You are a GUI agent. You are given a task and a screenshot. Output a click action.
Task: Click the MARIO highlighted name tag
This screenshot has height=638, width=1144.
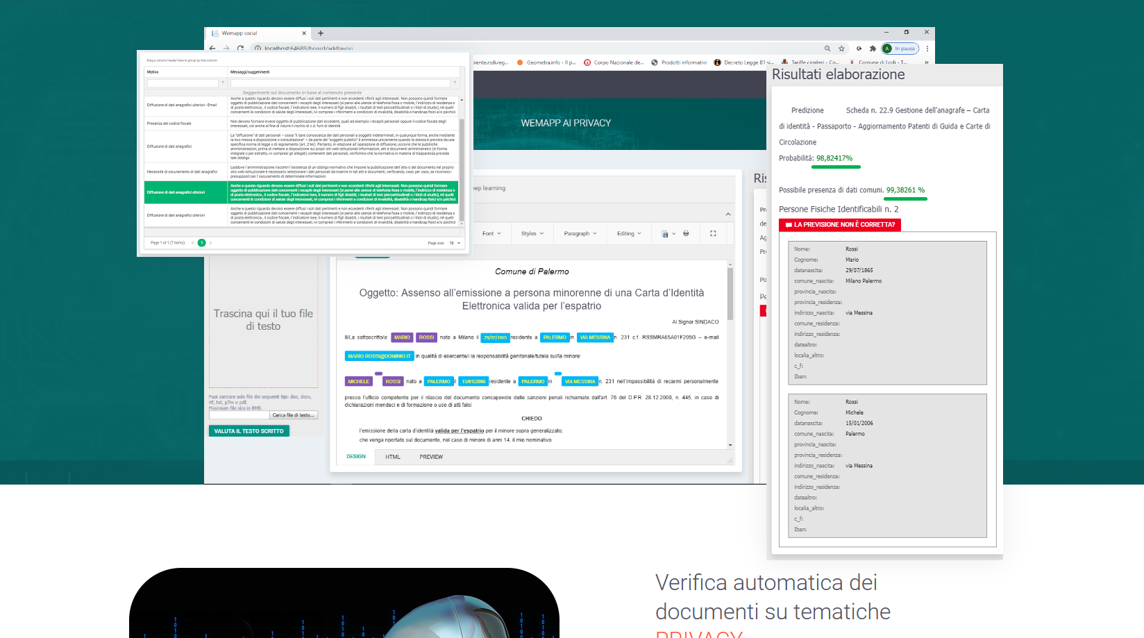point(402,337)
